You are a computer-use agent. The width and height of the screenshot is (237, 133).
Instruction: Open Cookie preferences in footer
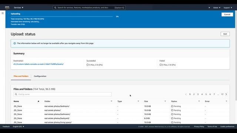point(227,126)
